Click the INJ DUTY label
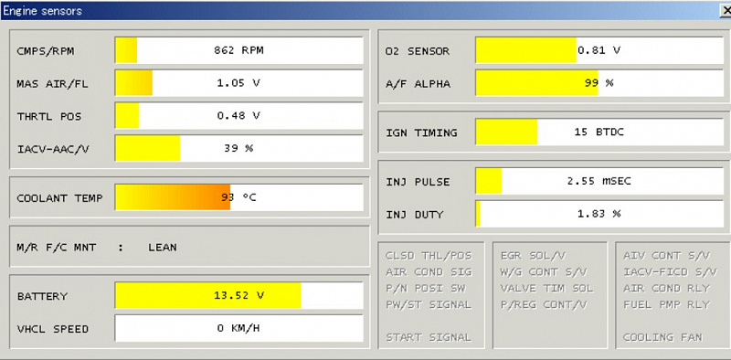Screen dimensions: 731x360 414,215
